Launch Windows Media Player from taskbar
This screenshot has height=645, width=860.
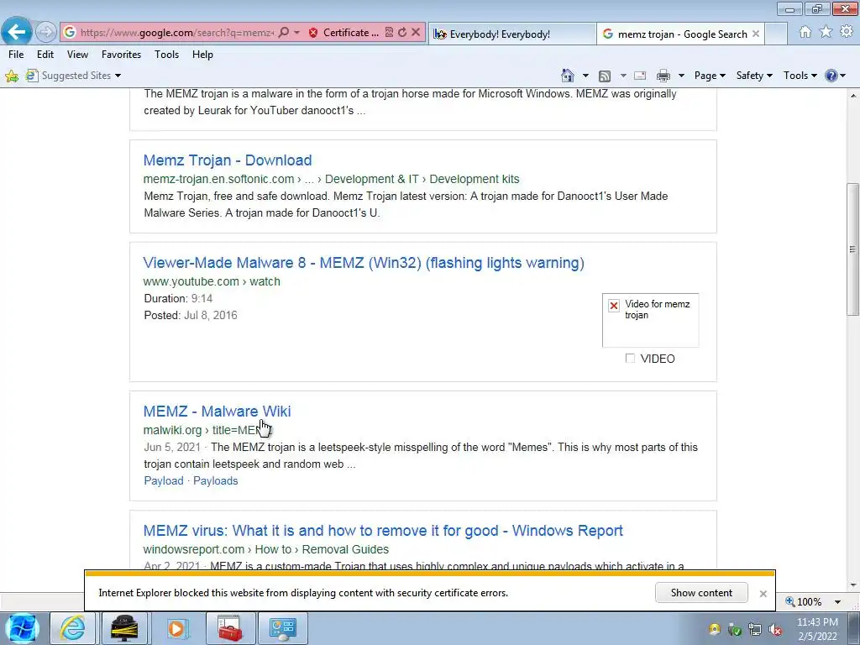pos(176,628)
